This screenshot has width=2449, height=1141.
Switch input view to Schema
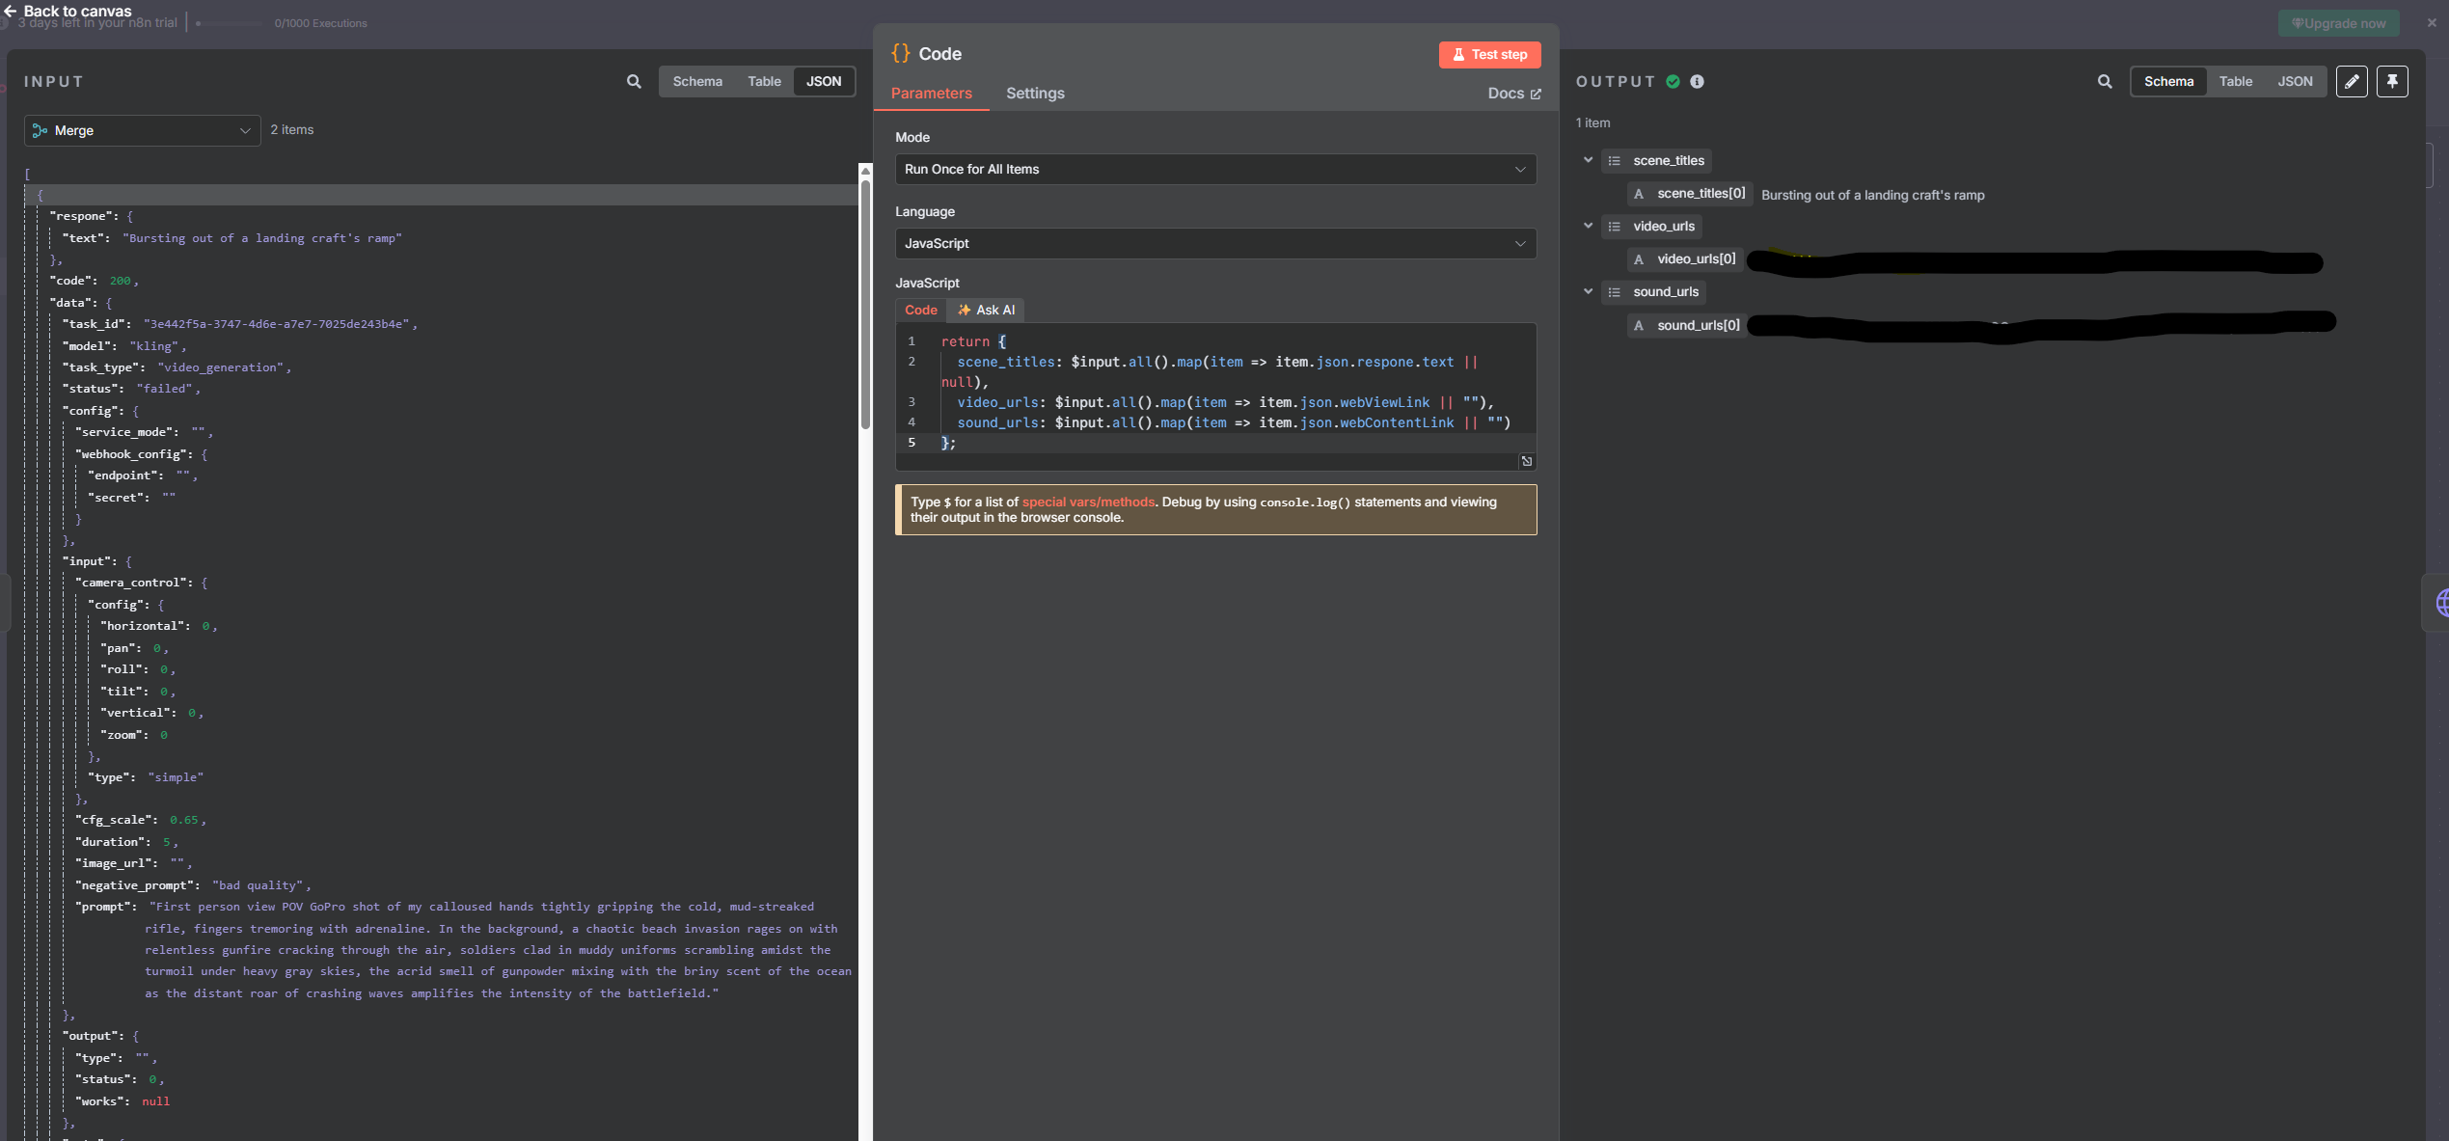point(697,81)
